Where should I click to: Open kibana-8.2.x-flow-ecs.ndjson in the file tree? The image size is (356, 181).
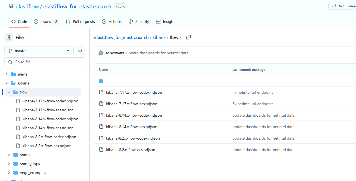tap(47, 146)
